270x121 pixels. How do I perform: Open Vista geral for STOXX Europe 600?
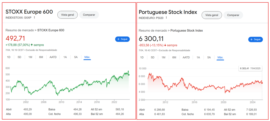67,15
